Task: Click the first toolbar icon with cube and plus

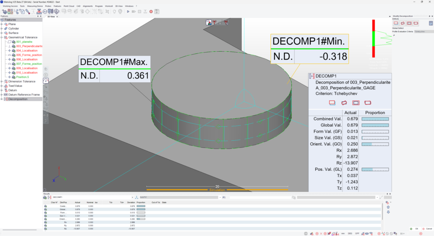Action: click(x=4, y=11)
